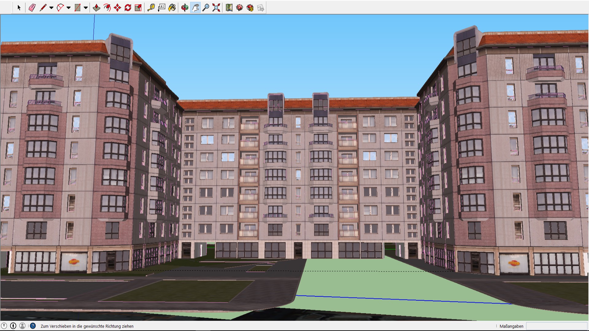
Task: Activate the Orbit tool
Action: click(185, 8)
